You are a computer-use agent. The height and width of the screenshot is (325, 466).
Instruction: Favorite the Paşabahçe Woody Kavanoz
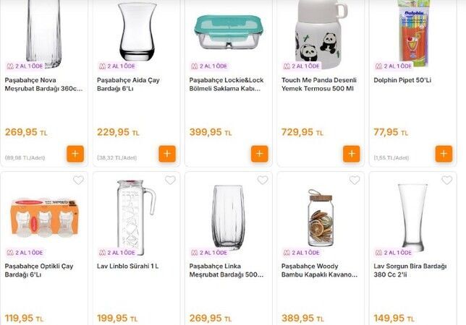click(355, 181)
